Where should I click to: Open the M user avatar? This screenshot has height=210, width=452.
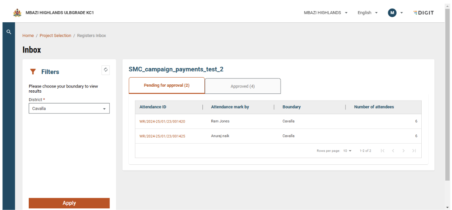392,13
